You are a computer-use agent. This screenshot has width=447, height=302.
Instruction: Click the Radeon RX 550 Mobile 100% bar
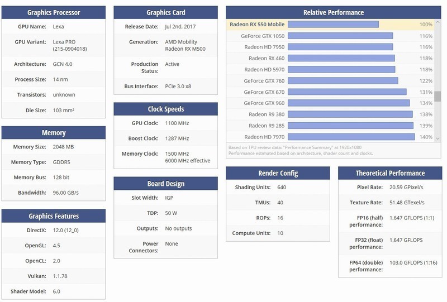333,25
